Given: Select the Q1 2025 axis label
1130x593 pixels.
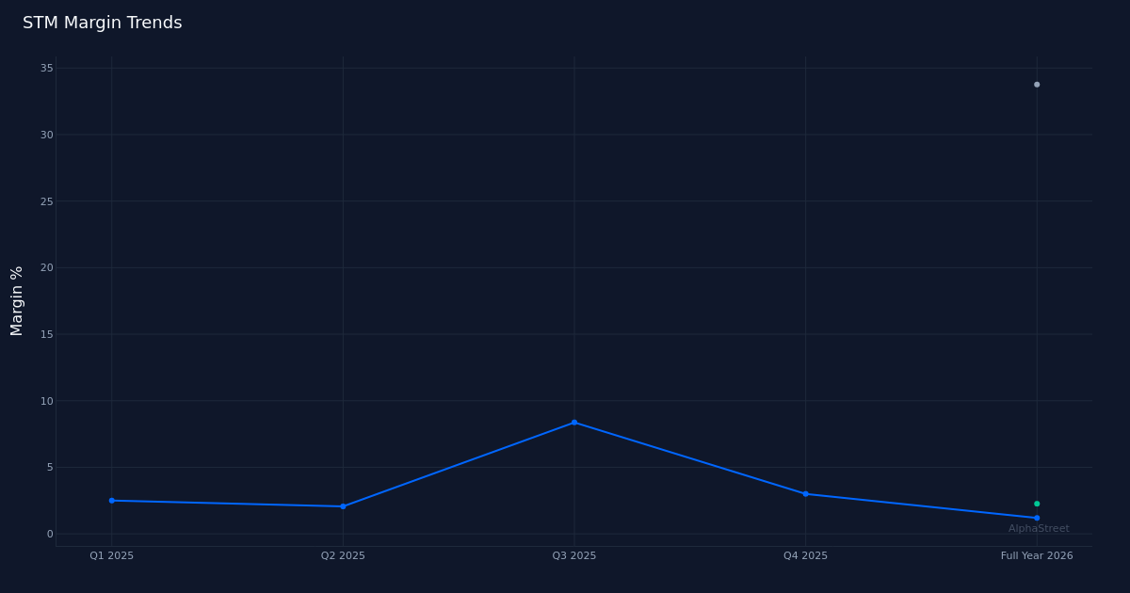Looking at the screenshot, I should tap(110, 555).
